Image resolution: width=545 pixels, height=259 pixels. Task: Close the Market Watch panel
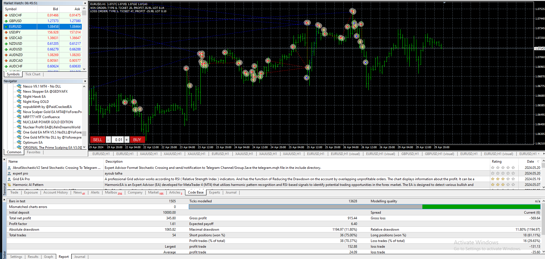click(x=85, y=3)
